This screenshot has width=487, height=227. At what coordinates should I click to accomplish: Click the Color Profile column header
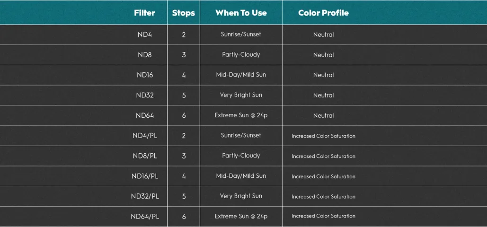coord(323,13)
